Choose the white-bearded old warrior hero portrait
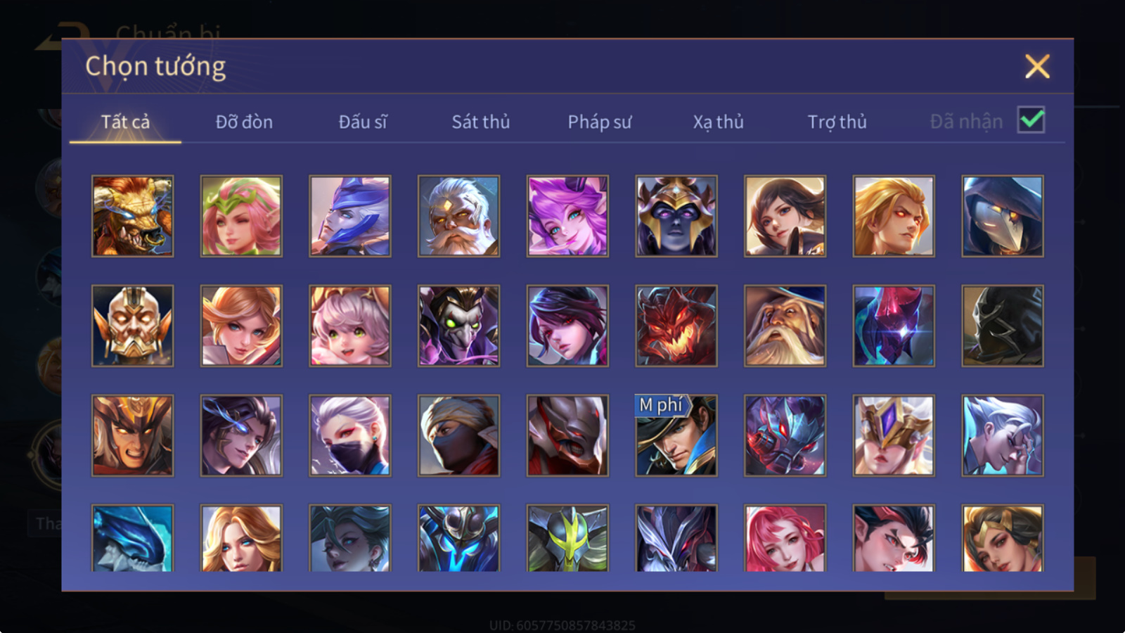The height and width of the screenshot is (633, 1125). [458, 216]
